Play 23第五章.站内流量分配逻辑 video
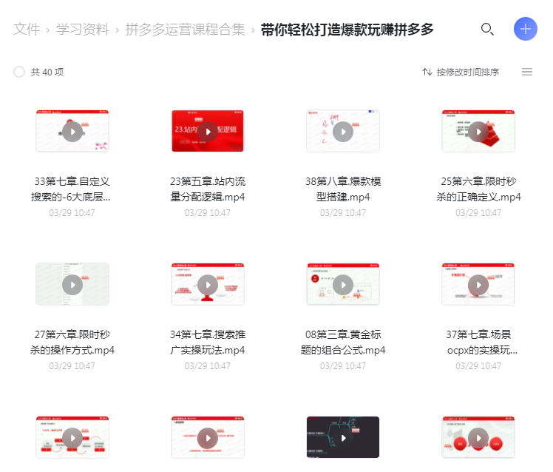Image resolution: width=553 pixels, height=472 pixels. [208, 132]
